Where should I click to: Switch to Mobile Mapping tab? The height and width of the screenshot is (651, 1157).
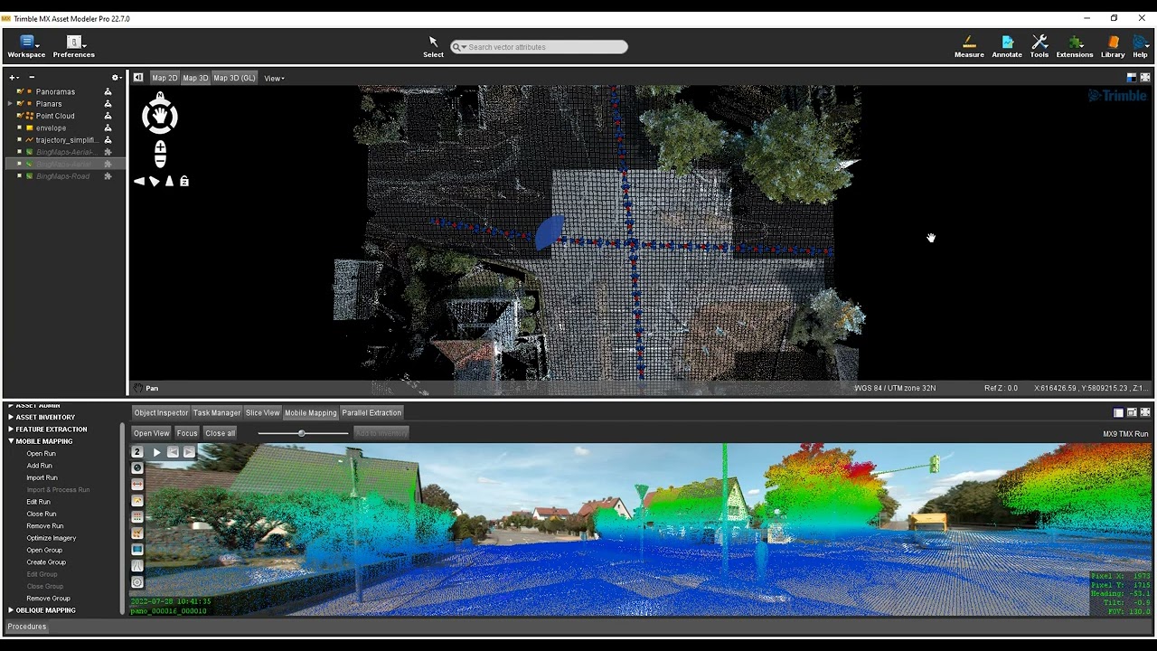311,413
